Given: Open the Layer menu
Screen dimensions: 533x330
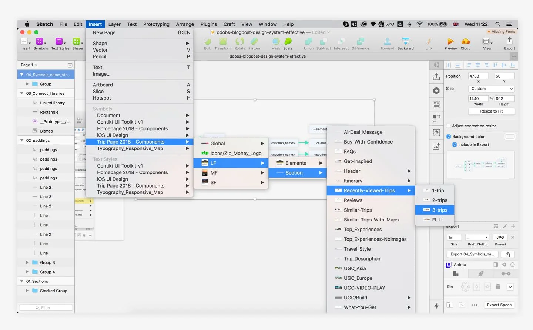Looking at the screenshot, I should [x=114, y=24].
